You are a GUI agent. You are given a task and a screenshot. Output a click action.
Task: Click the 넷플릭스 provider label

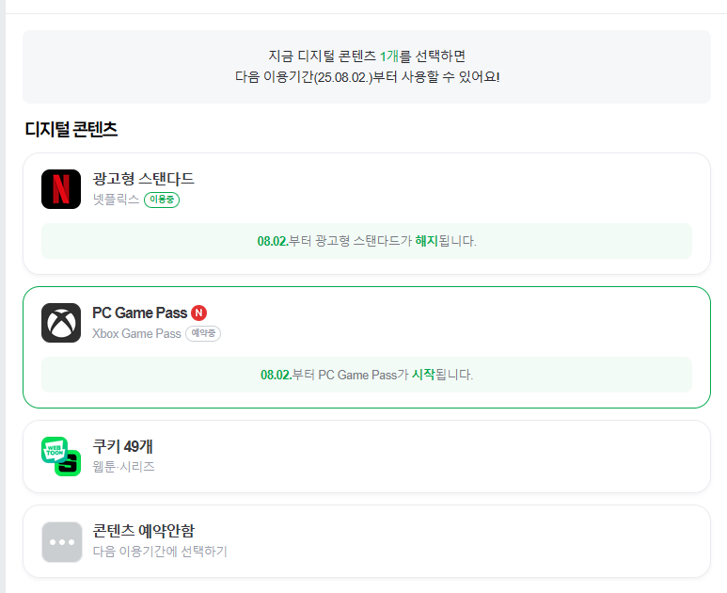coord(116,200)
